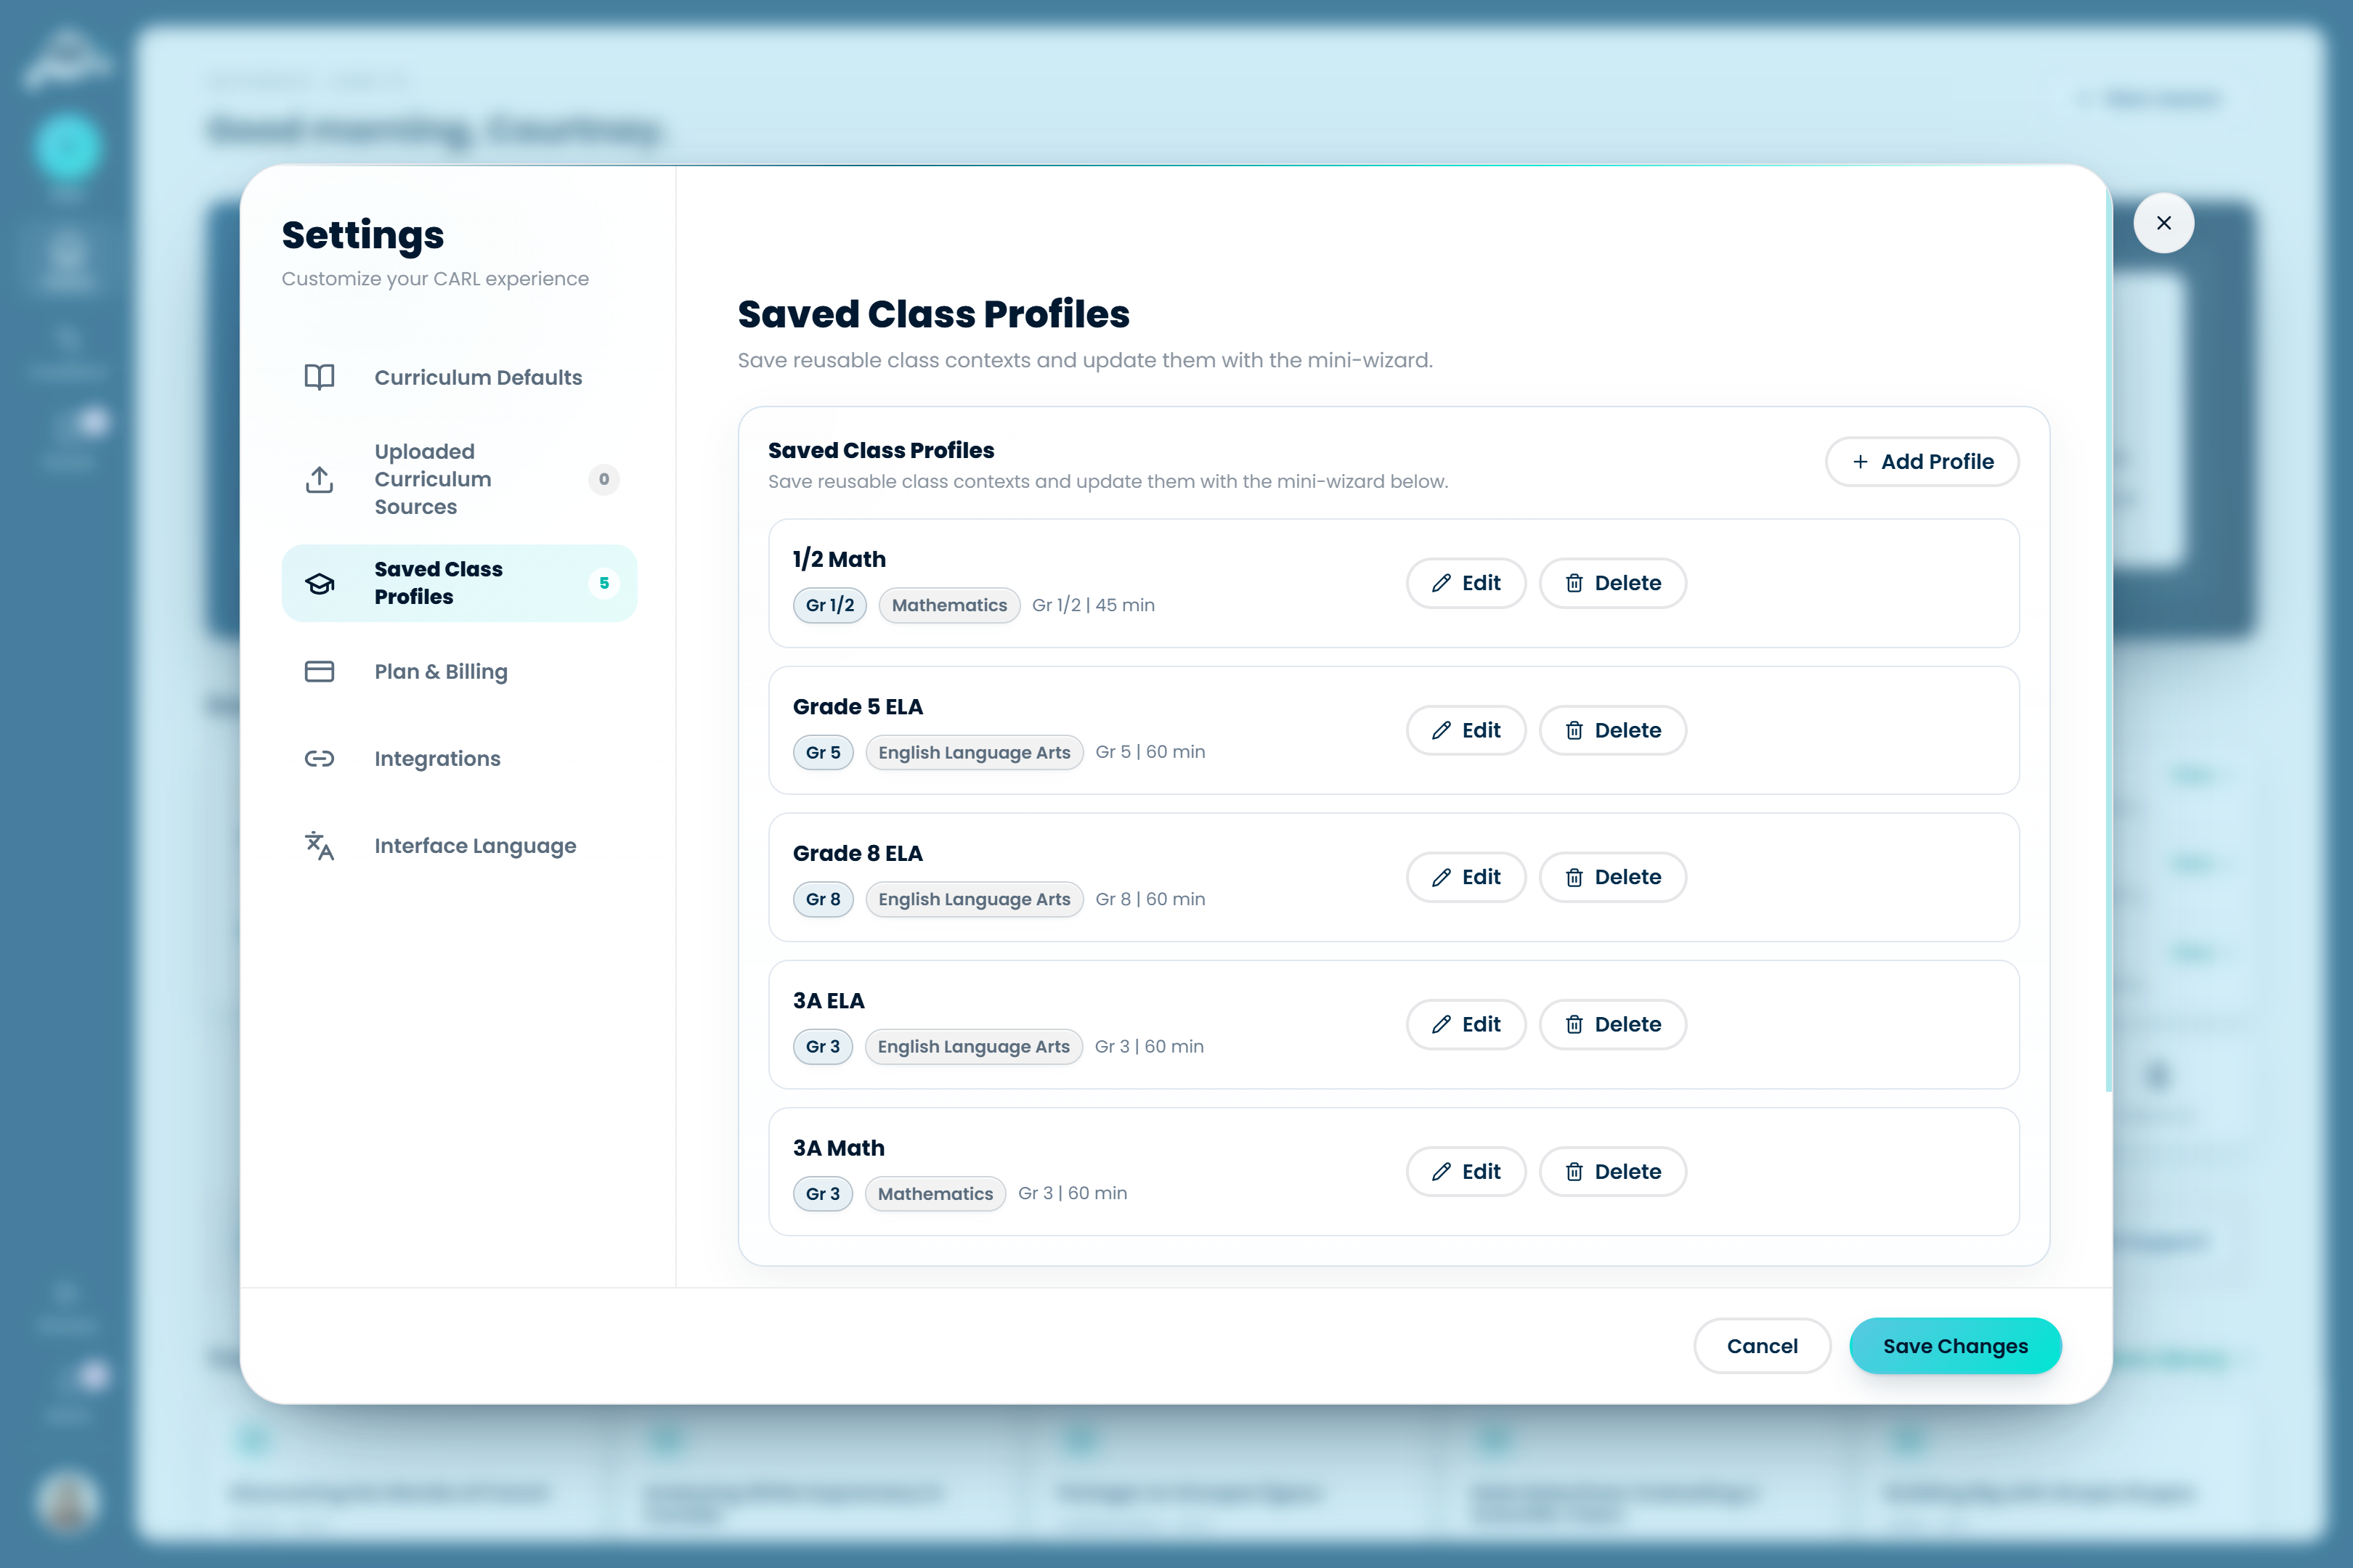Click the Mathematics tag on 3A Math

(935, 1193)
